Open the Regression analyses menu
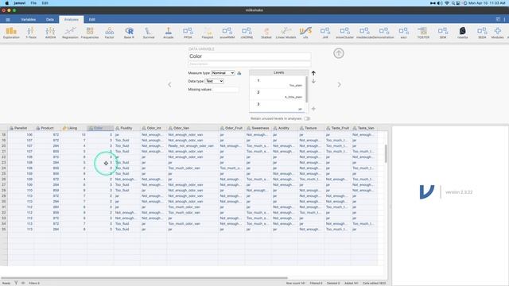This screenshot has width=509, height=286. coord(70,33)
